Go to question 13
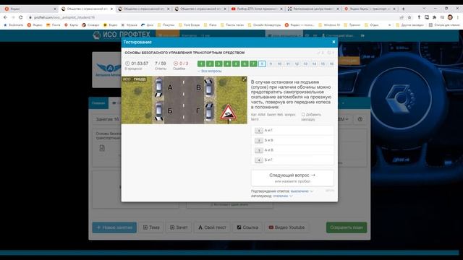 coord(305,64)
